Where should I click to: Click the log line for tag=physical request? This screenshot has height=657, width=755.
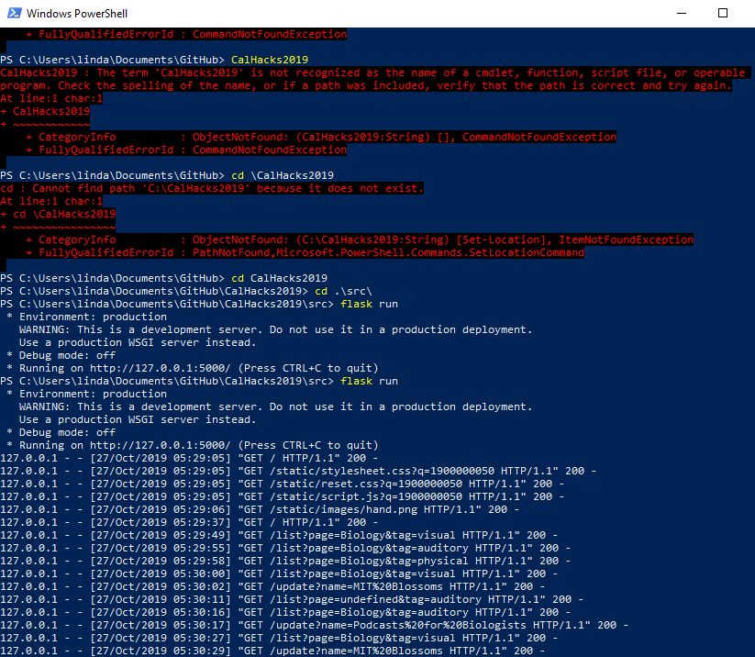click(285, 561)
